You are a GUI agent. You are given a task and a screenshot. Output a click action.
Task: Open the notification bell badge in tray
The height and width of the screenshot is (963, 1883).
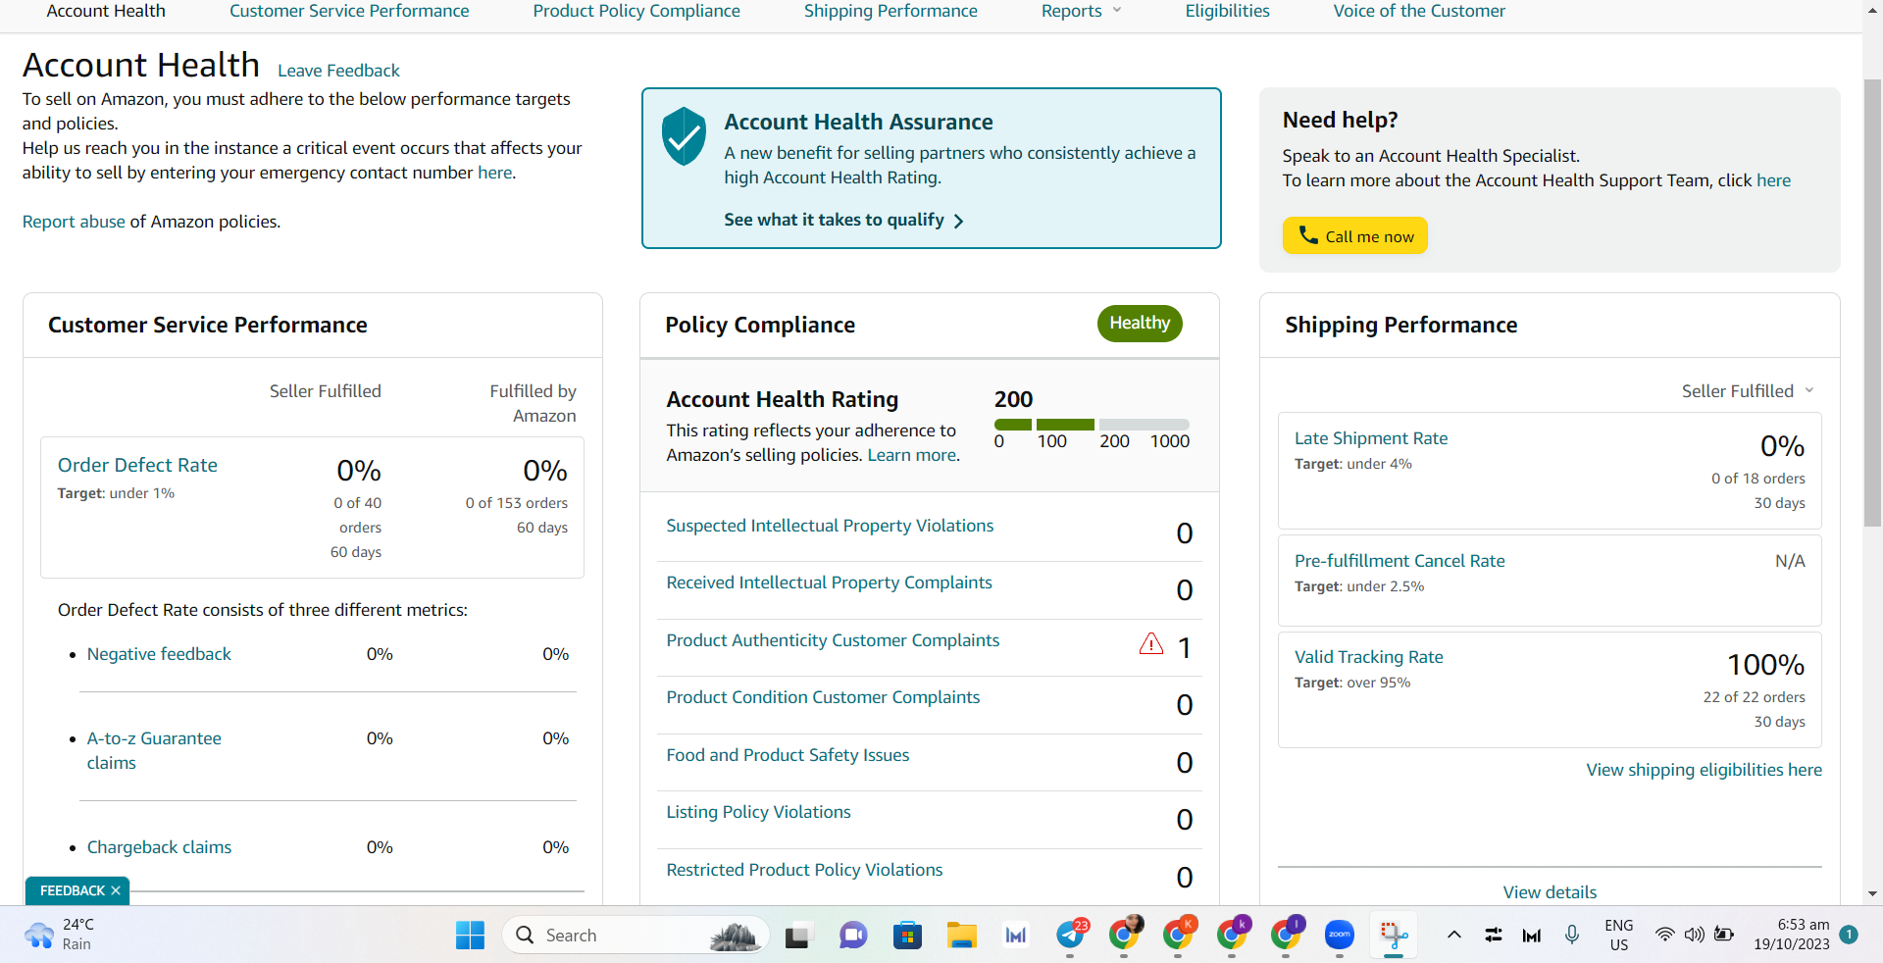(1849, 935)
